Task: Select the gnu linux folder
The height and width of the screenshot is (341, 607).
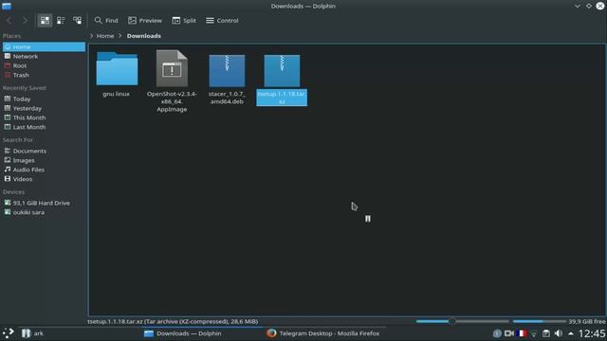Action: [117, 69]
